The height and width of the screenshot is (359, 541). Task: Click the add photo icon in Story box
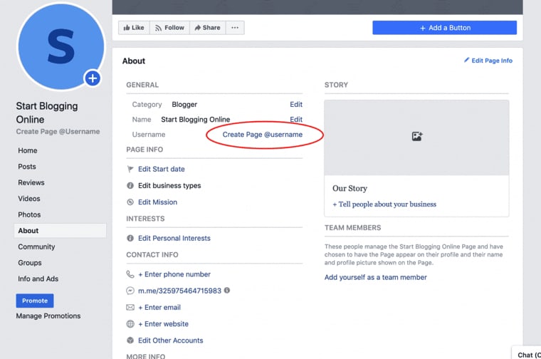point(417,136)
